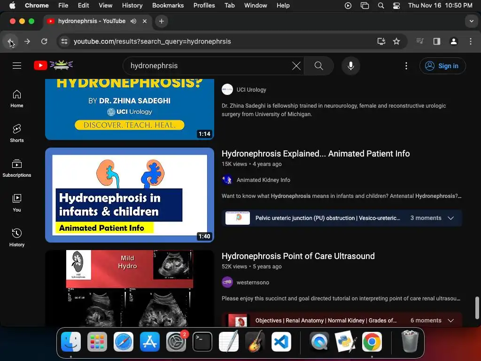The image size is (481, 361).
Task: Open Chrome media controls icon
Action: point(419,41)
